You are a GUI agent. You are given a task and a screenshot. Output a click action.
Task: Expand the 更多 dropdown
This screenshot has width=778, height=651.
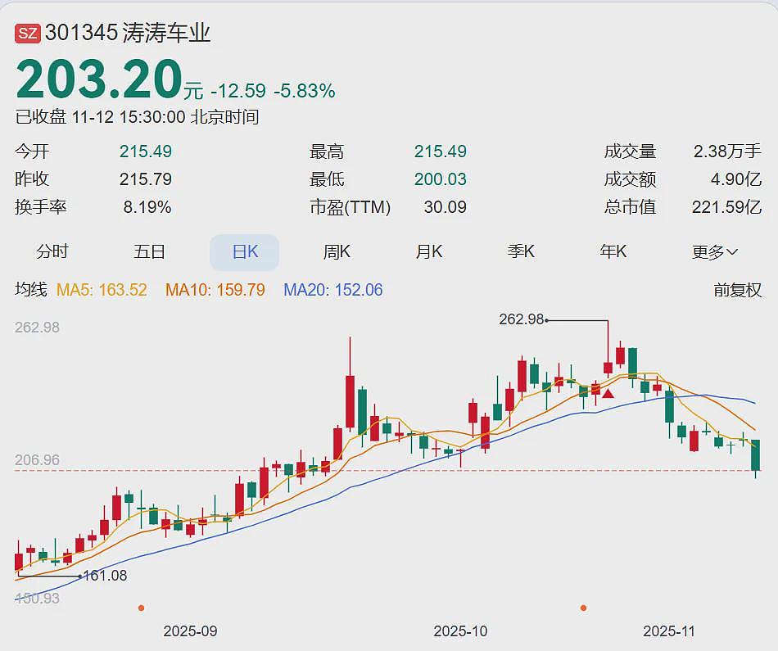tap(715, 252)
